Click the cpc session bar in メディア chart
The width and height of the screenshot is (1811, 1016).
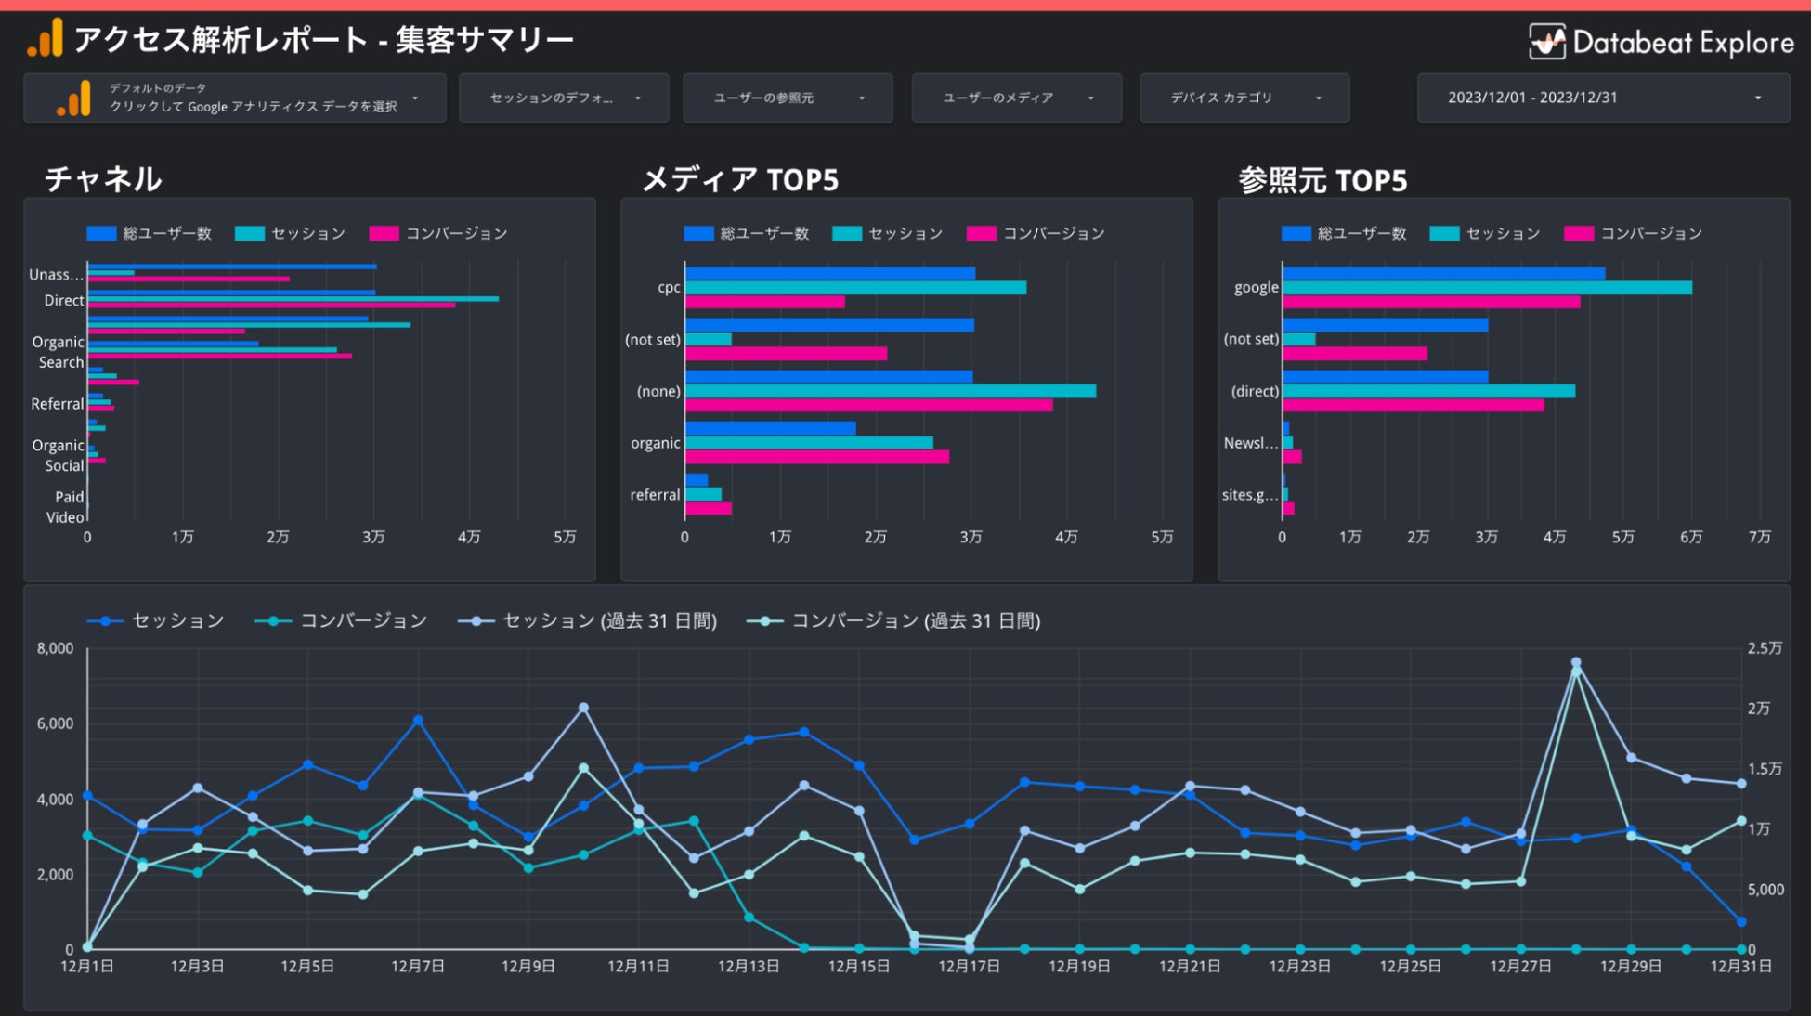854,288
